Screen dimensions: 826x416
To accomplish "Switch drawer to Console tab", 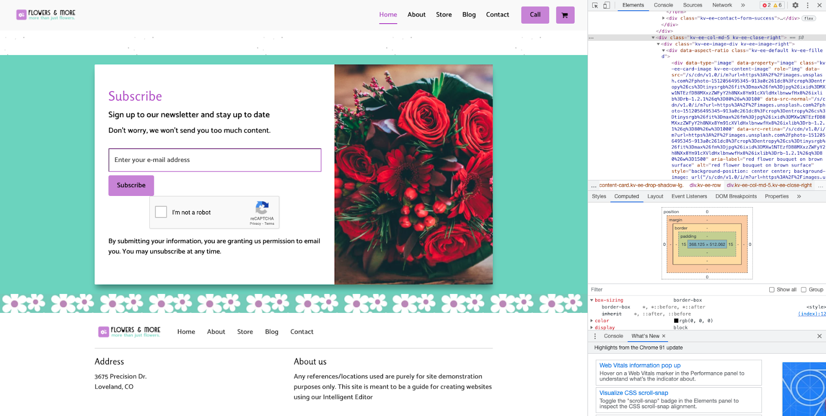I will tap(613, 336).
